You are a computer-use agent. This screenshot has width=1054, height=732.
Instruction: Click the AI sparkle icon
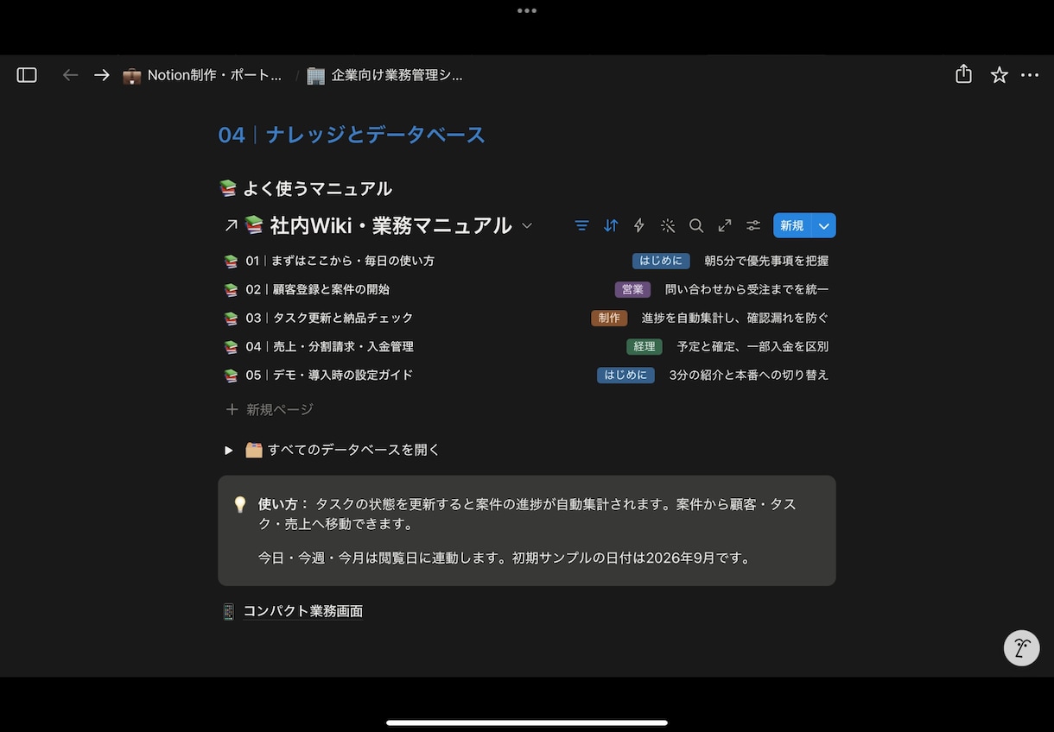pos(668,225)
